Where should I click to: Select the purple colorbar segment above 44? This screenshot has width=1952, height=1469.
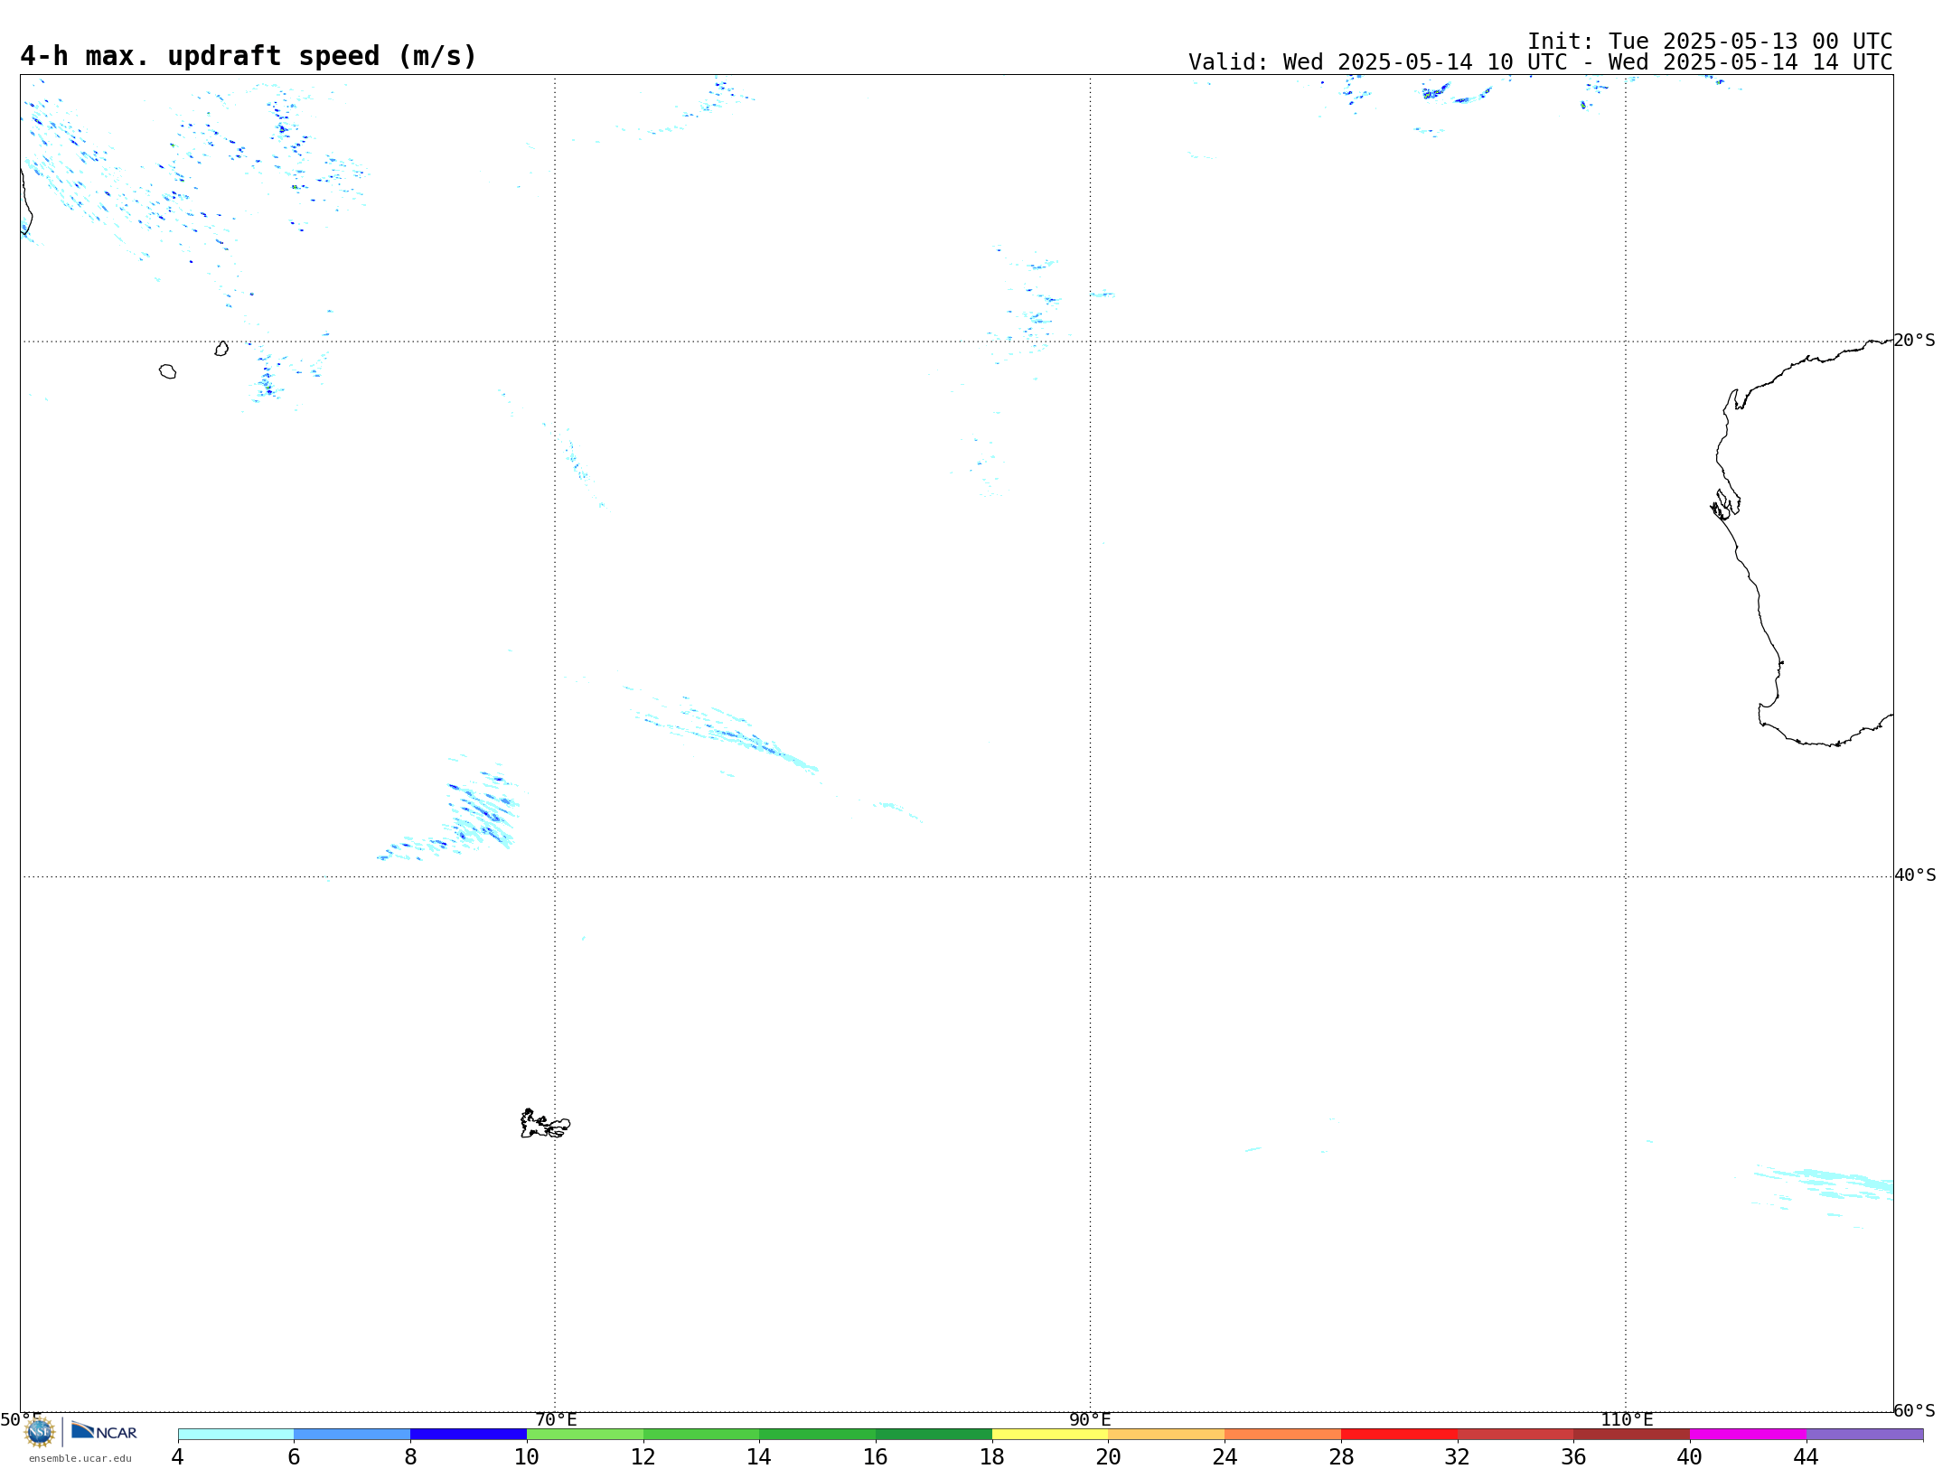point(1864,1434)
